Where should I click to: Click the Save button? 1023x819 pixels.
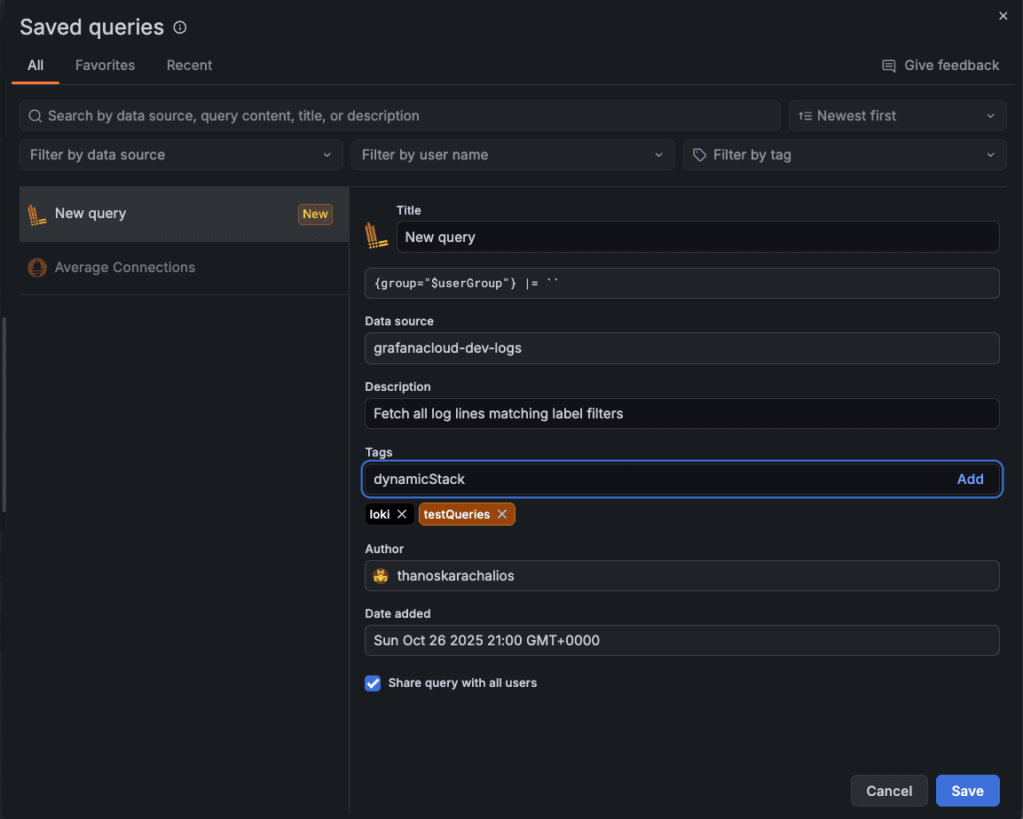[967, 791]
